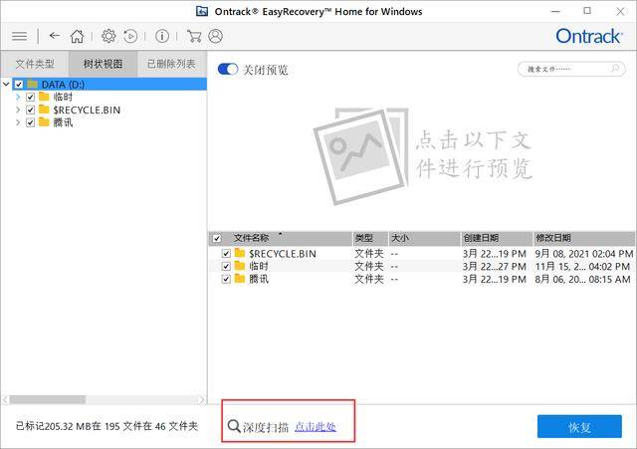637x449 pixels.
Task: Select the DATA (D:) tree row
Action: click(x=109, y=85)
